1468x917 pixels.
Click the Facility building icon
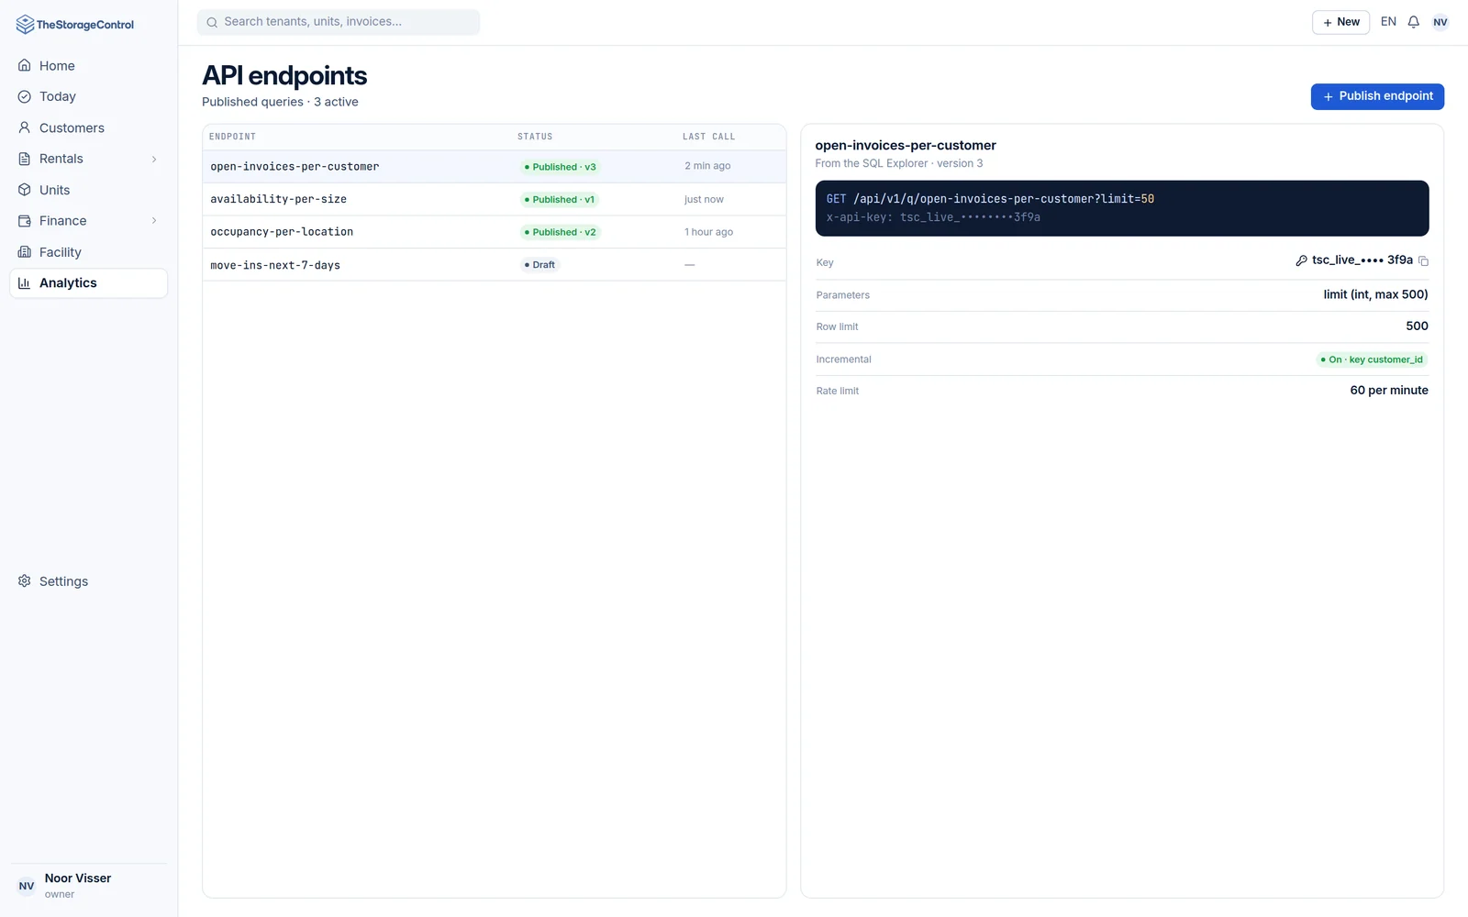[25, 252]
